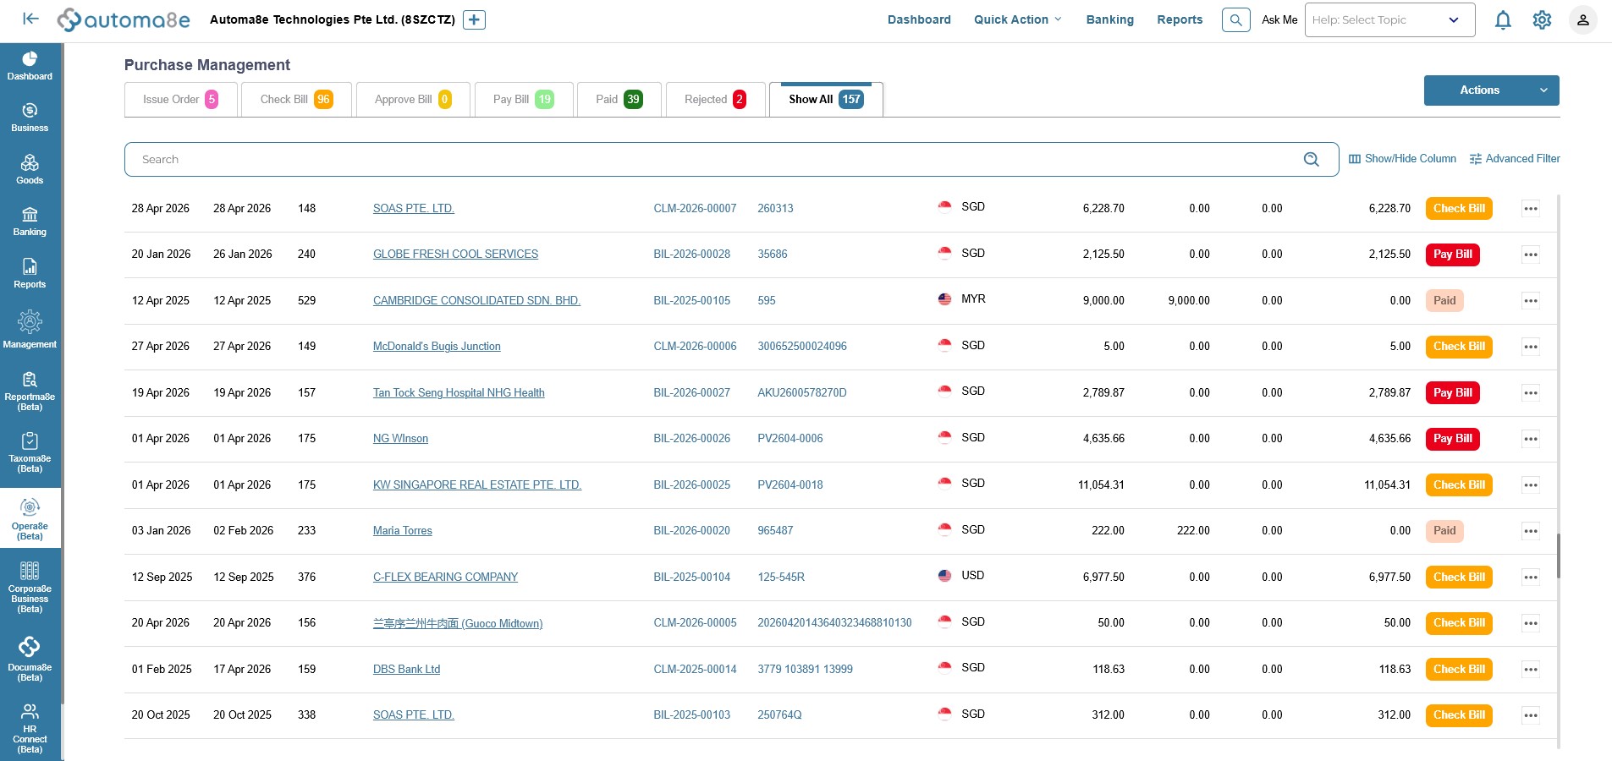Click Pay Bill for NG WInson row

[1452, 439]
